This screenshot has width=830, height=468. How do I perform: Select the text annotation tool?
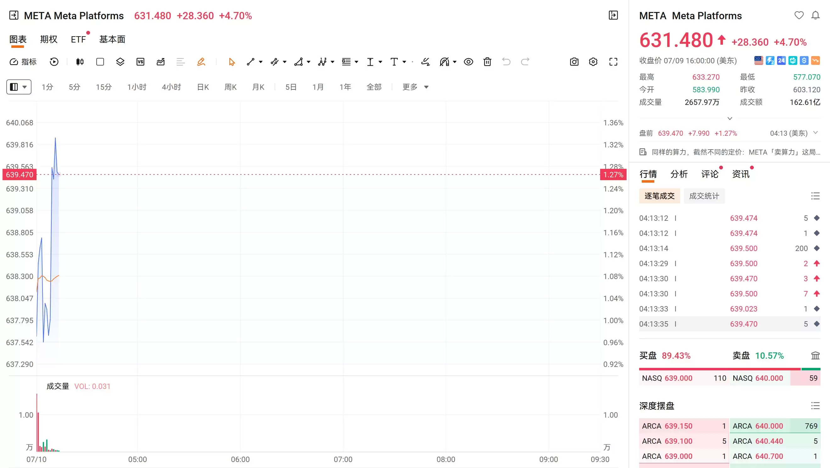click(394, 61)
